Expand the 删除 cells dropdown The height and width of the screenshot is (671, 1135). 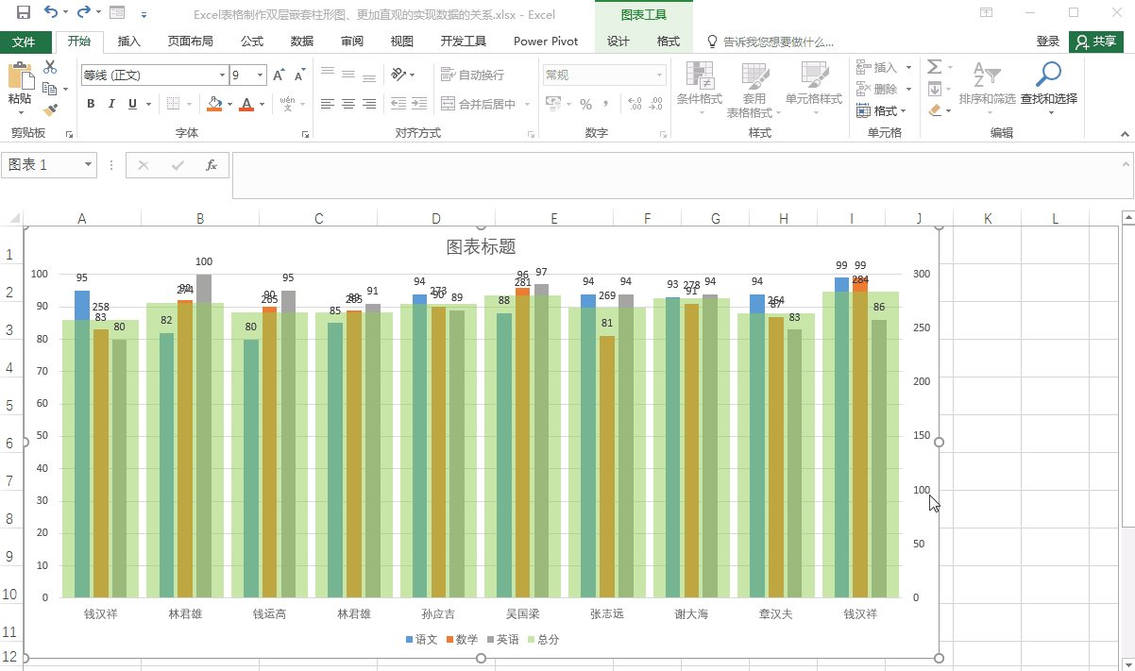[908, 90]
